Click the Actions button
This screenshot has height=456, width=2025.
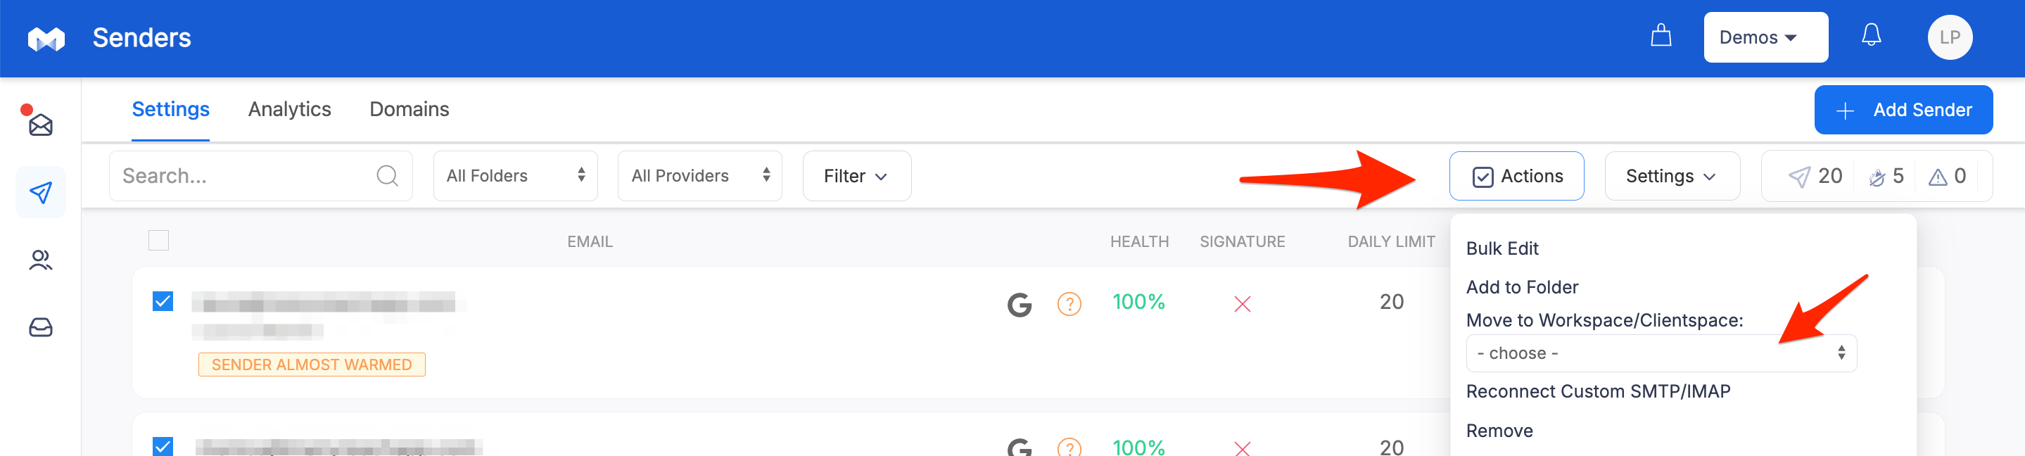point(1516,176)
